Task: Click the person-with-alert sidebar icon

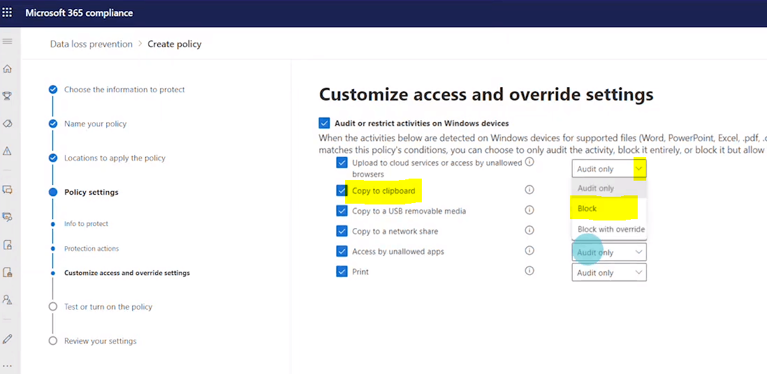Action: click(x=7, y=299)
